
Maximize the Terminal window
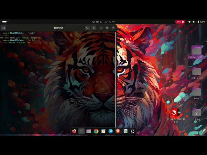107,28
